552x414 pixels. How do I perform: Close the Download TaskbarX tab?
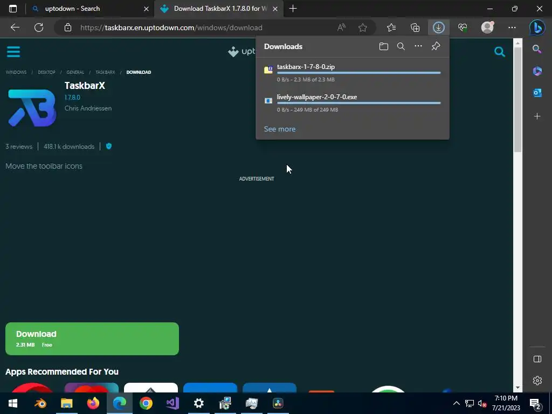(275, 9)
